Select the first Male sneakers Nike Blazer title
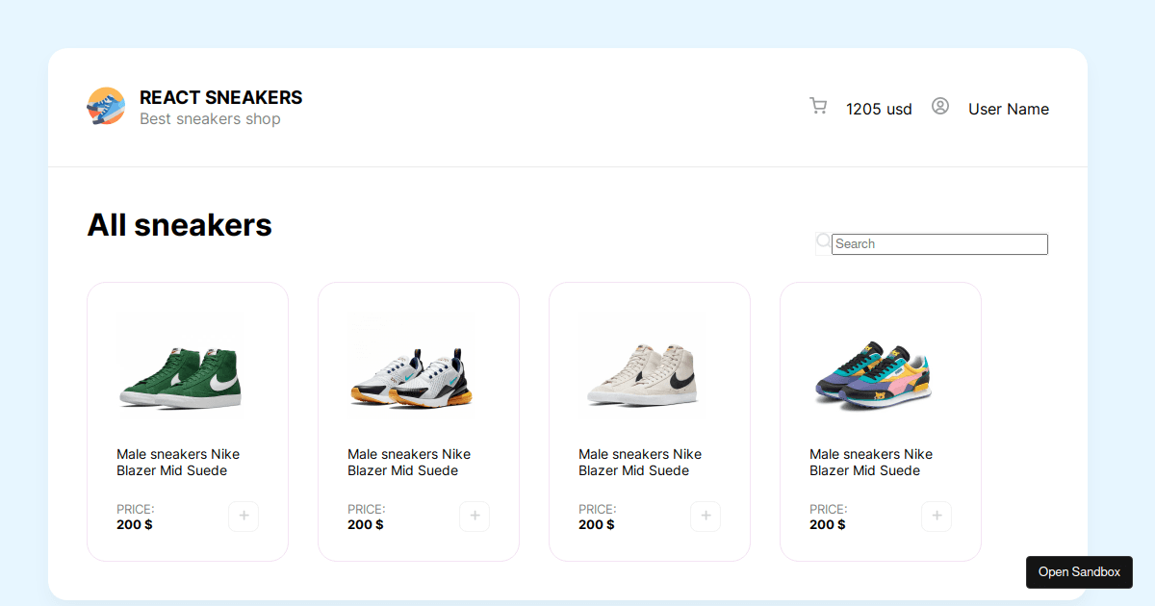The image size is (1155, 606). click(x=178, y=462)
